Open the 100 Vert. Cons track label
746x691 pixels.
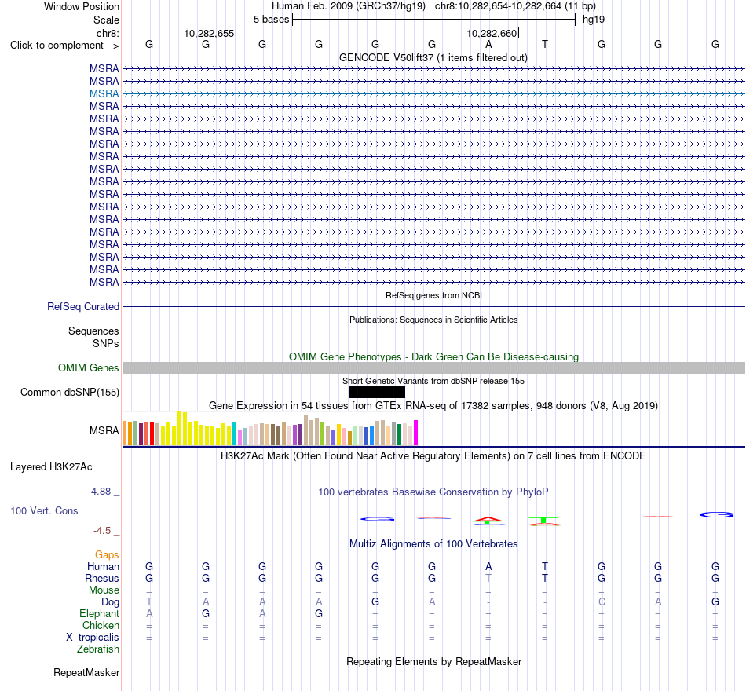coord(44,510)
